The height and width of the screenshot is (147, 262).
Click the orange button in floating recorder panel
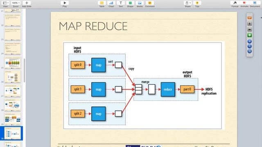point(250,18)
